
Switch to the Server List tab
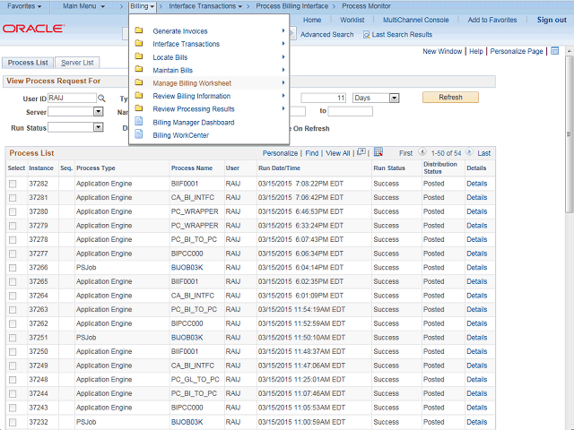[x=79, y=63]
